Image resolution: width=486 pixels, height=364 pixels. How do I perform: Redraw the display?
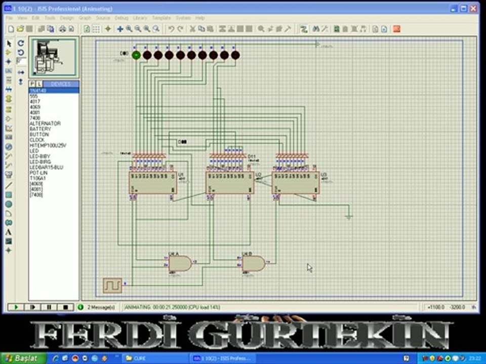87,29
